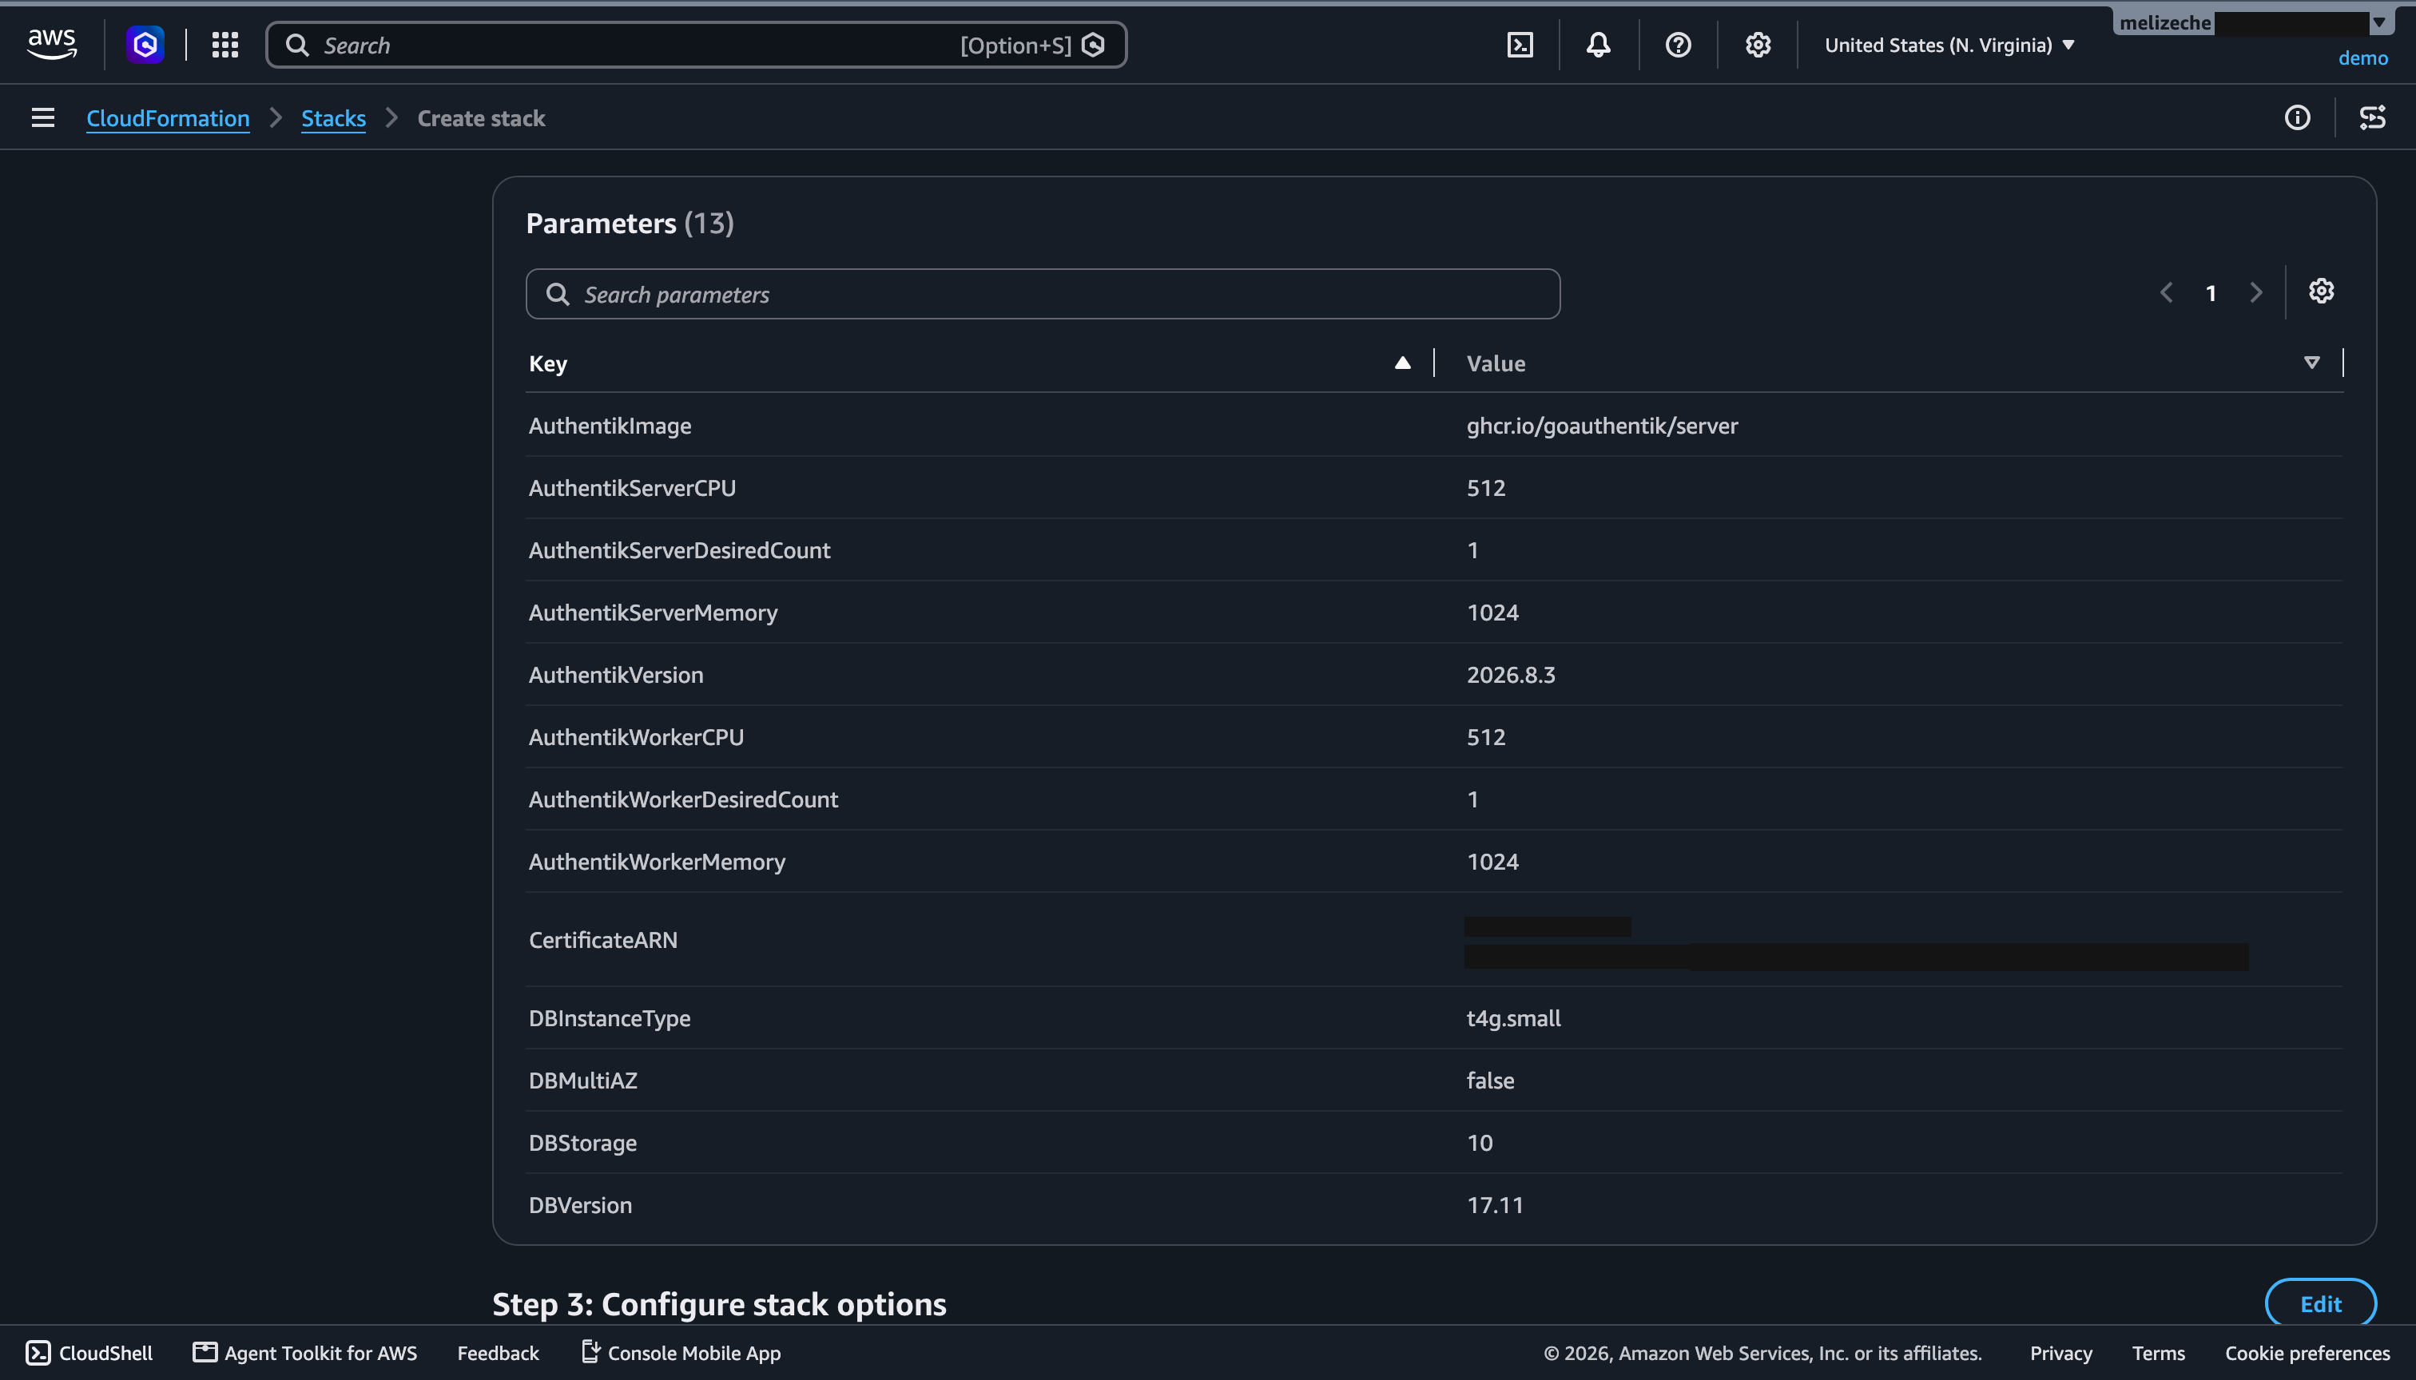Open Console Mobile App link
Screen dimensions: 2416x1380
[681, 1354]
